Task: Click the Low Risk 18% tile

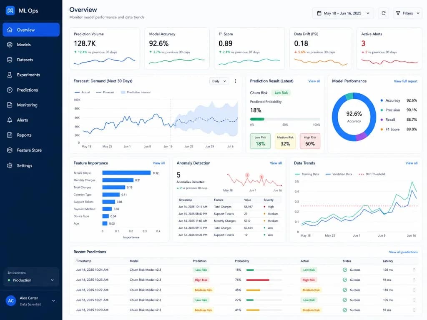Action: point(260,141)
